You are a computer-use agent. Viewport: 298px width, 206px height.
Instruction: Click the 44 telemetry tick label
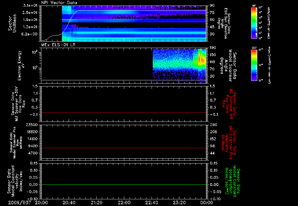[212, 153]
